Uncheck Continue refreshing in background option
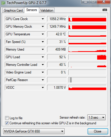The height and width of the screenshot is (137, 111). pos(7,123)
